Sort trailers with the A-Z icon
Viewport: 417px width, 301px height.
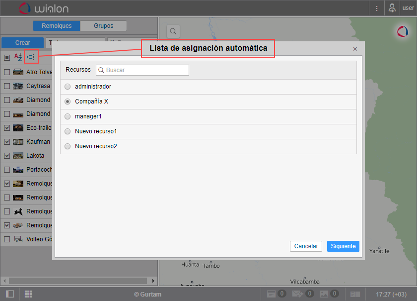tap(18, 57)
